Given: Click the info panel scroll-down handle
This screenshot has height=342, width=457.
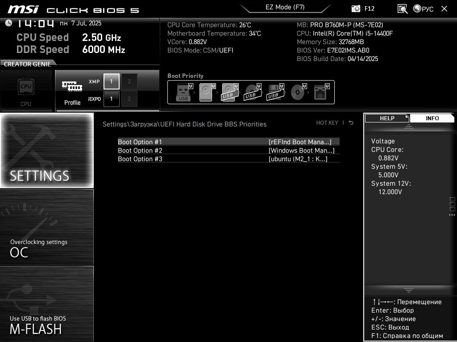Looking at the screenshot, I should 409,290.
